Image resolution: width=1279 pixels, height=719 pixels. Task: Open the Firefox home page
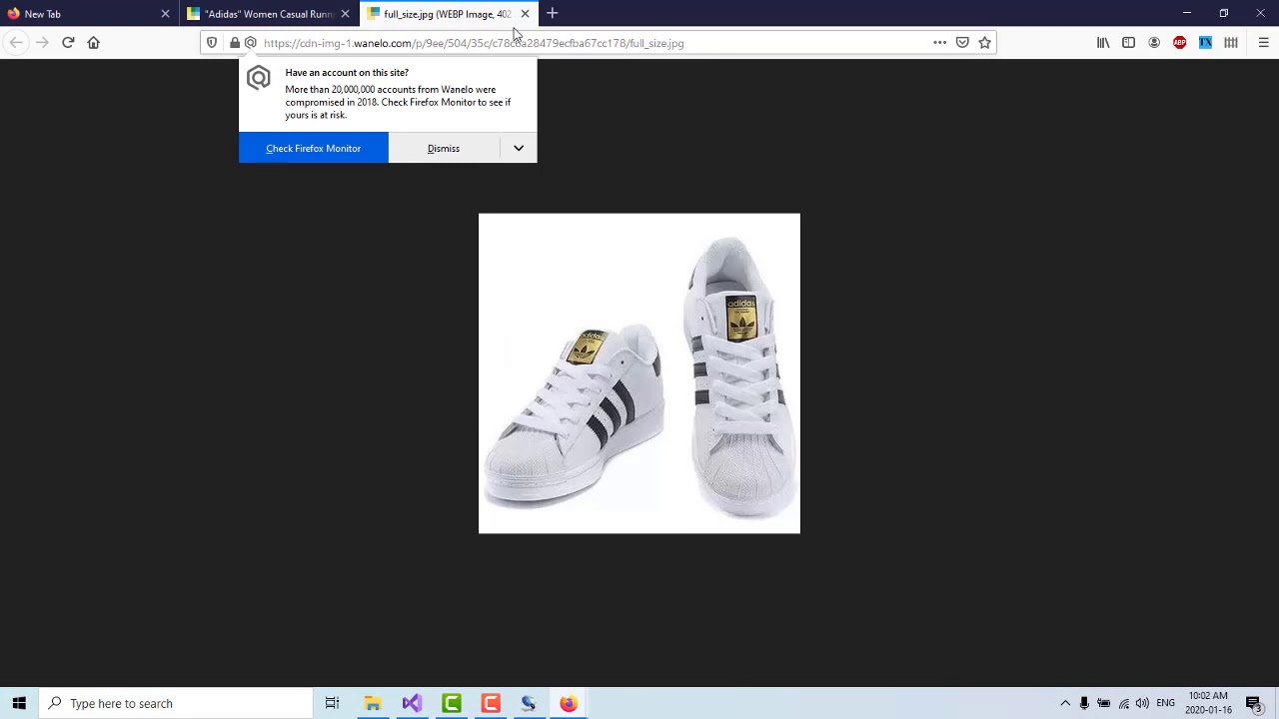94,43
